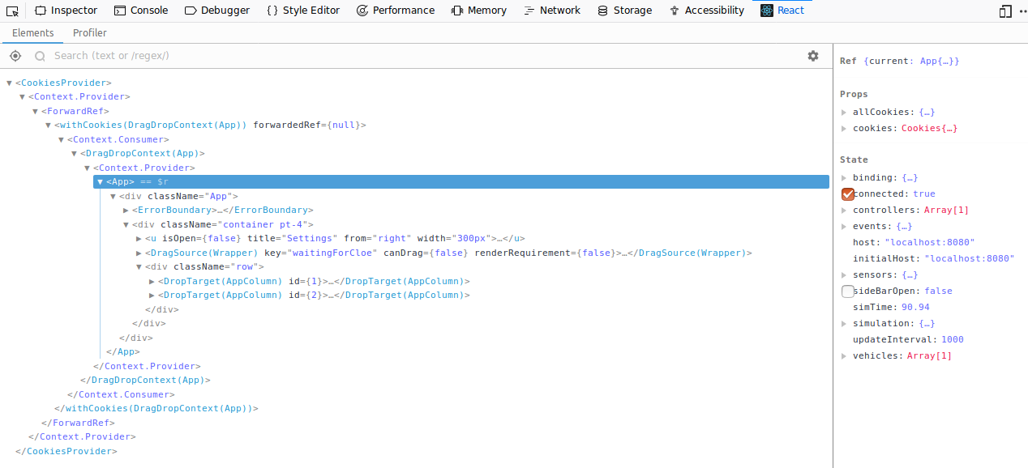This screenshot has width=1028, height=468.
Task: Select the React inspect-element target icon
Action: coord(15,56)
